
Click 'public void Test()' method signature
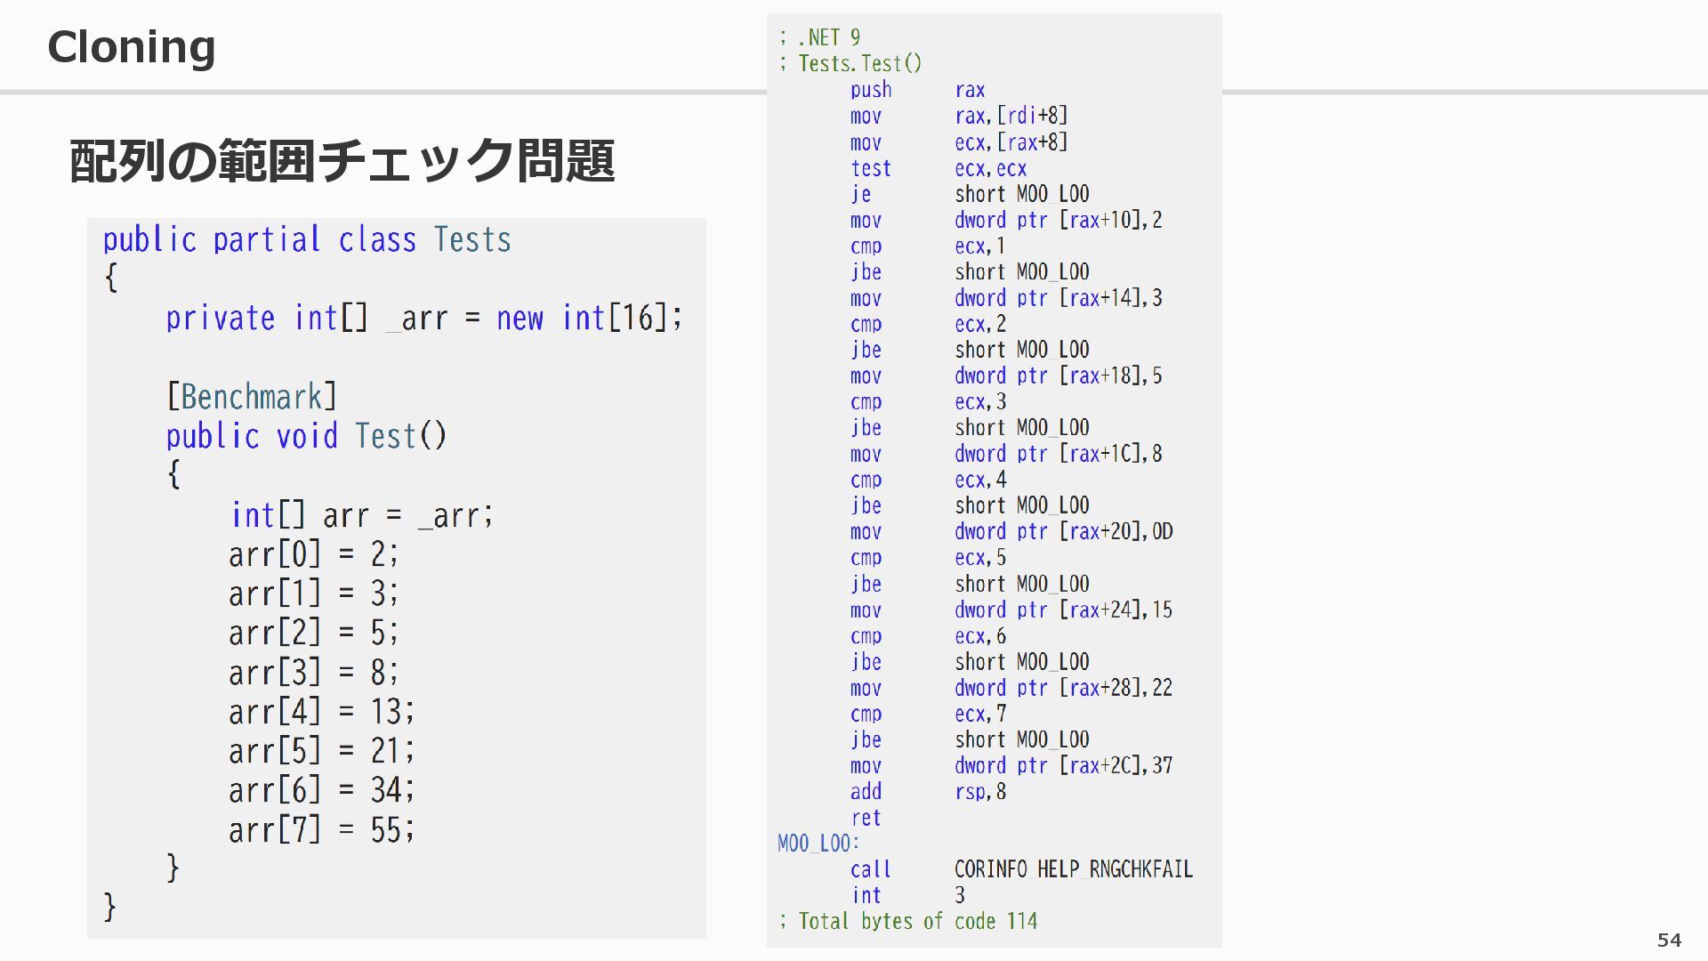[306, 436]
